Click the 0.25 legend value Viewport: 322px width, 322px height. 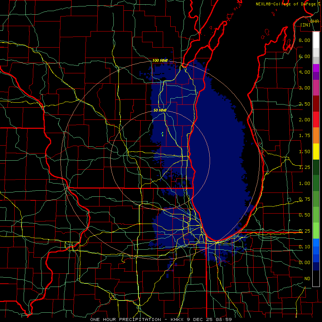click(304, 231)
